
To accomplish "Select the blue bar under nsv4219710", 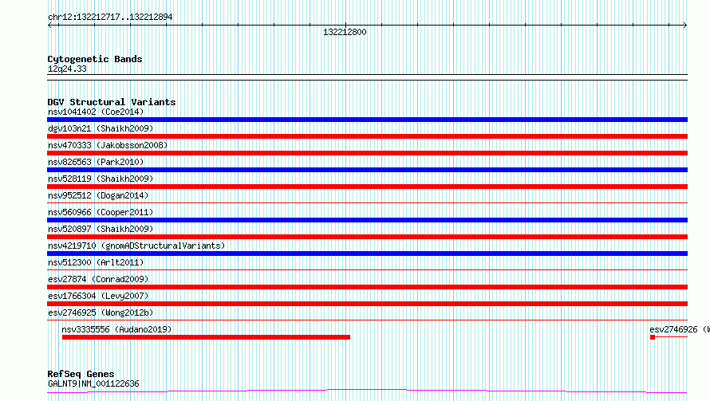I will click(x=367, y=254).
